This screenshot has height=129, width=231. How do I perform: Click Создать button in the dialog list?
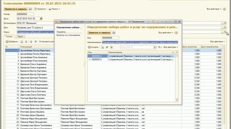pos(93,47)
